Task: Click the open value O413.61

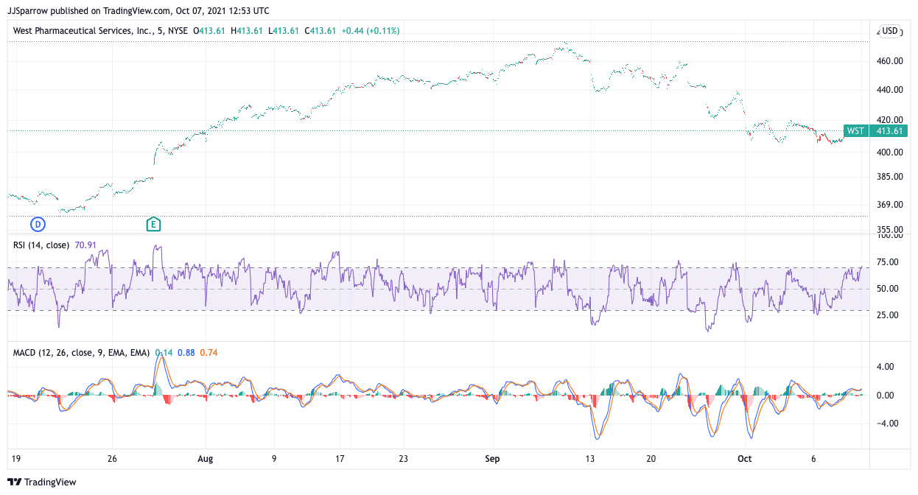Action: tap(209, 31)
